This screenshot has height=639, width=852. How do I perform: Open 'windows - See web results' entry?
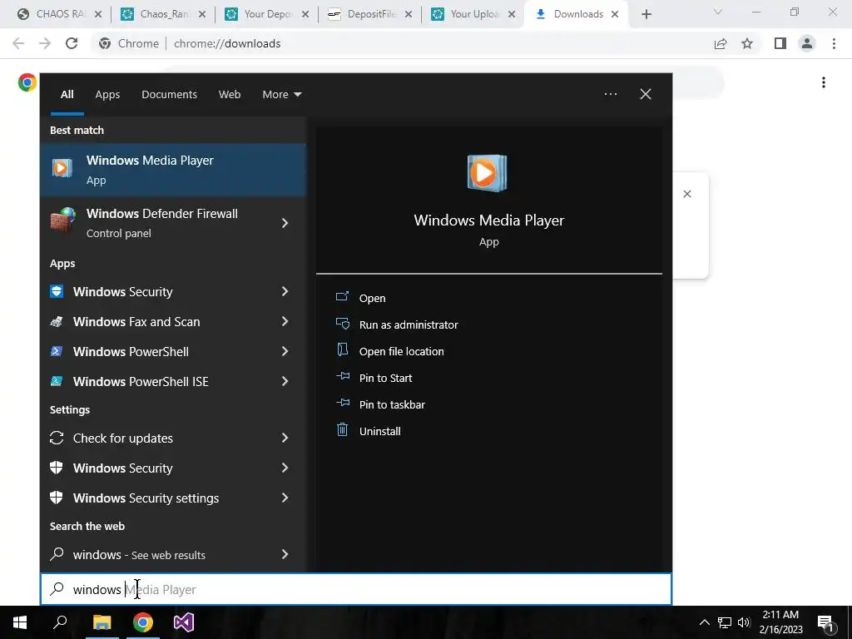pyautogui.click(x=173, y=554)
